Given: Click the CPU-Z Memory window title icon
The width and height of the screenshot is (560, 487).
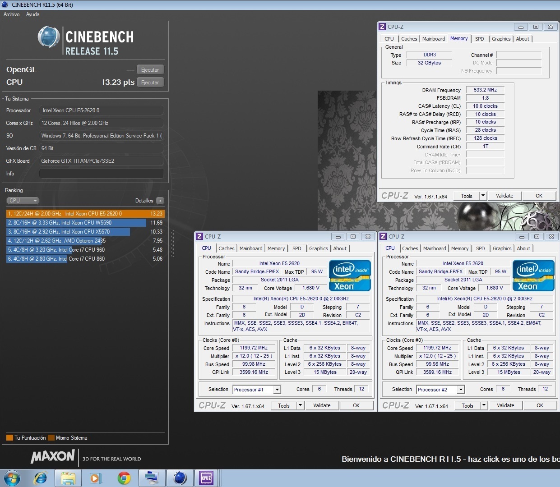Looking at the screenshot, I should coord(382,27).
